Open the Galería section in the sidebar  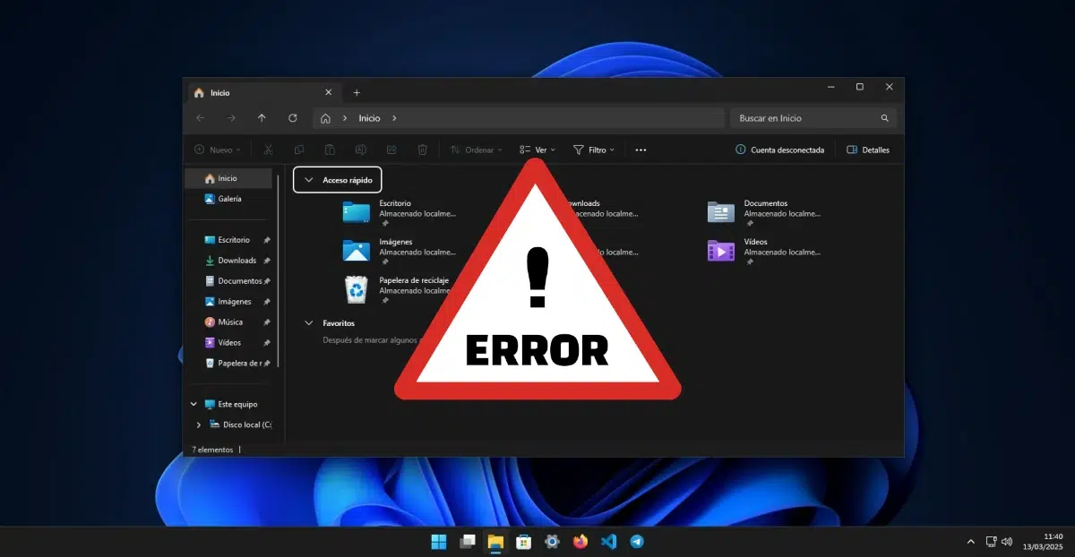click(x=224, y=198)
